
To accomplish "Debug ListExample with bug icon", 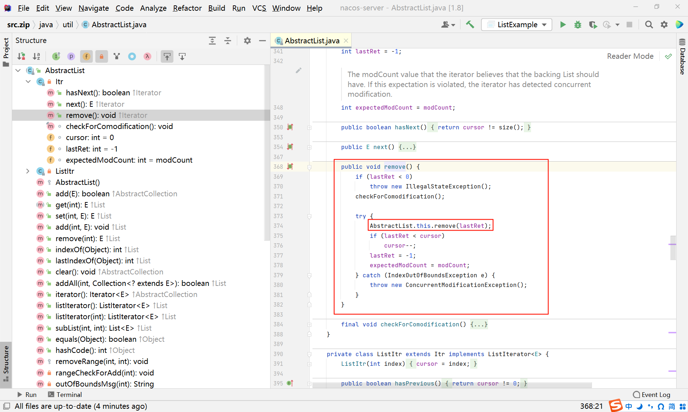I will click(x=578, y=24).
